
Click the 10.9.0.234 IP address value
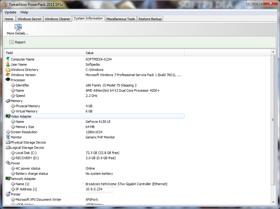[x=94, y=189]
